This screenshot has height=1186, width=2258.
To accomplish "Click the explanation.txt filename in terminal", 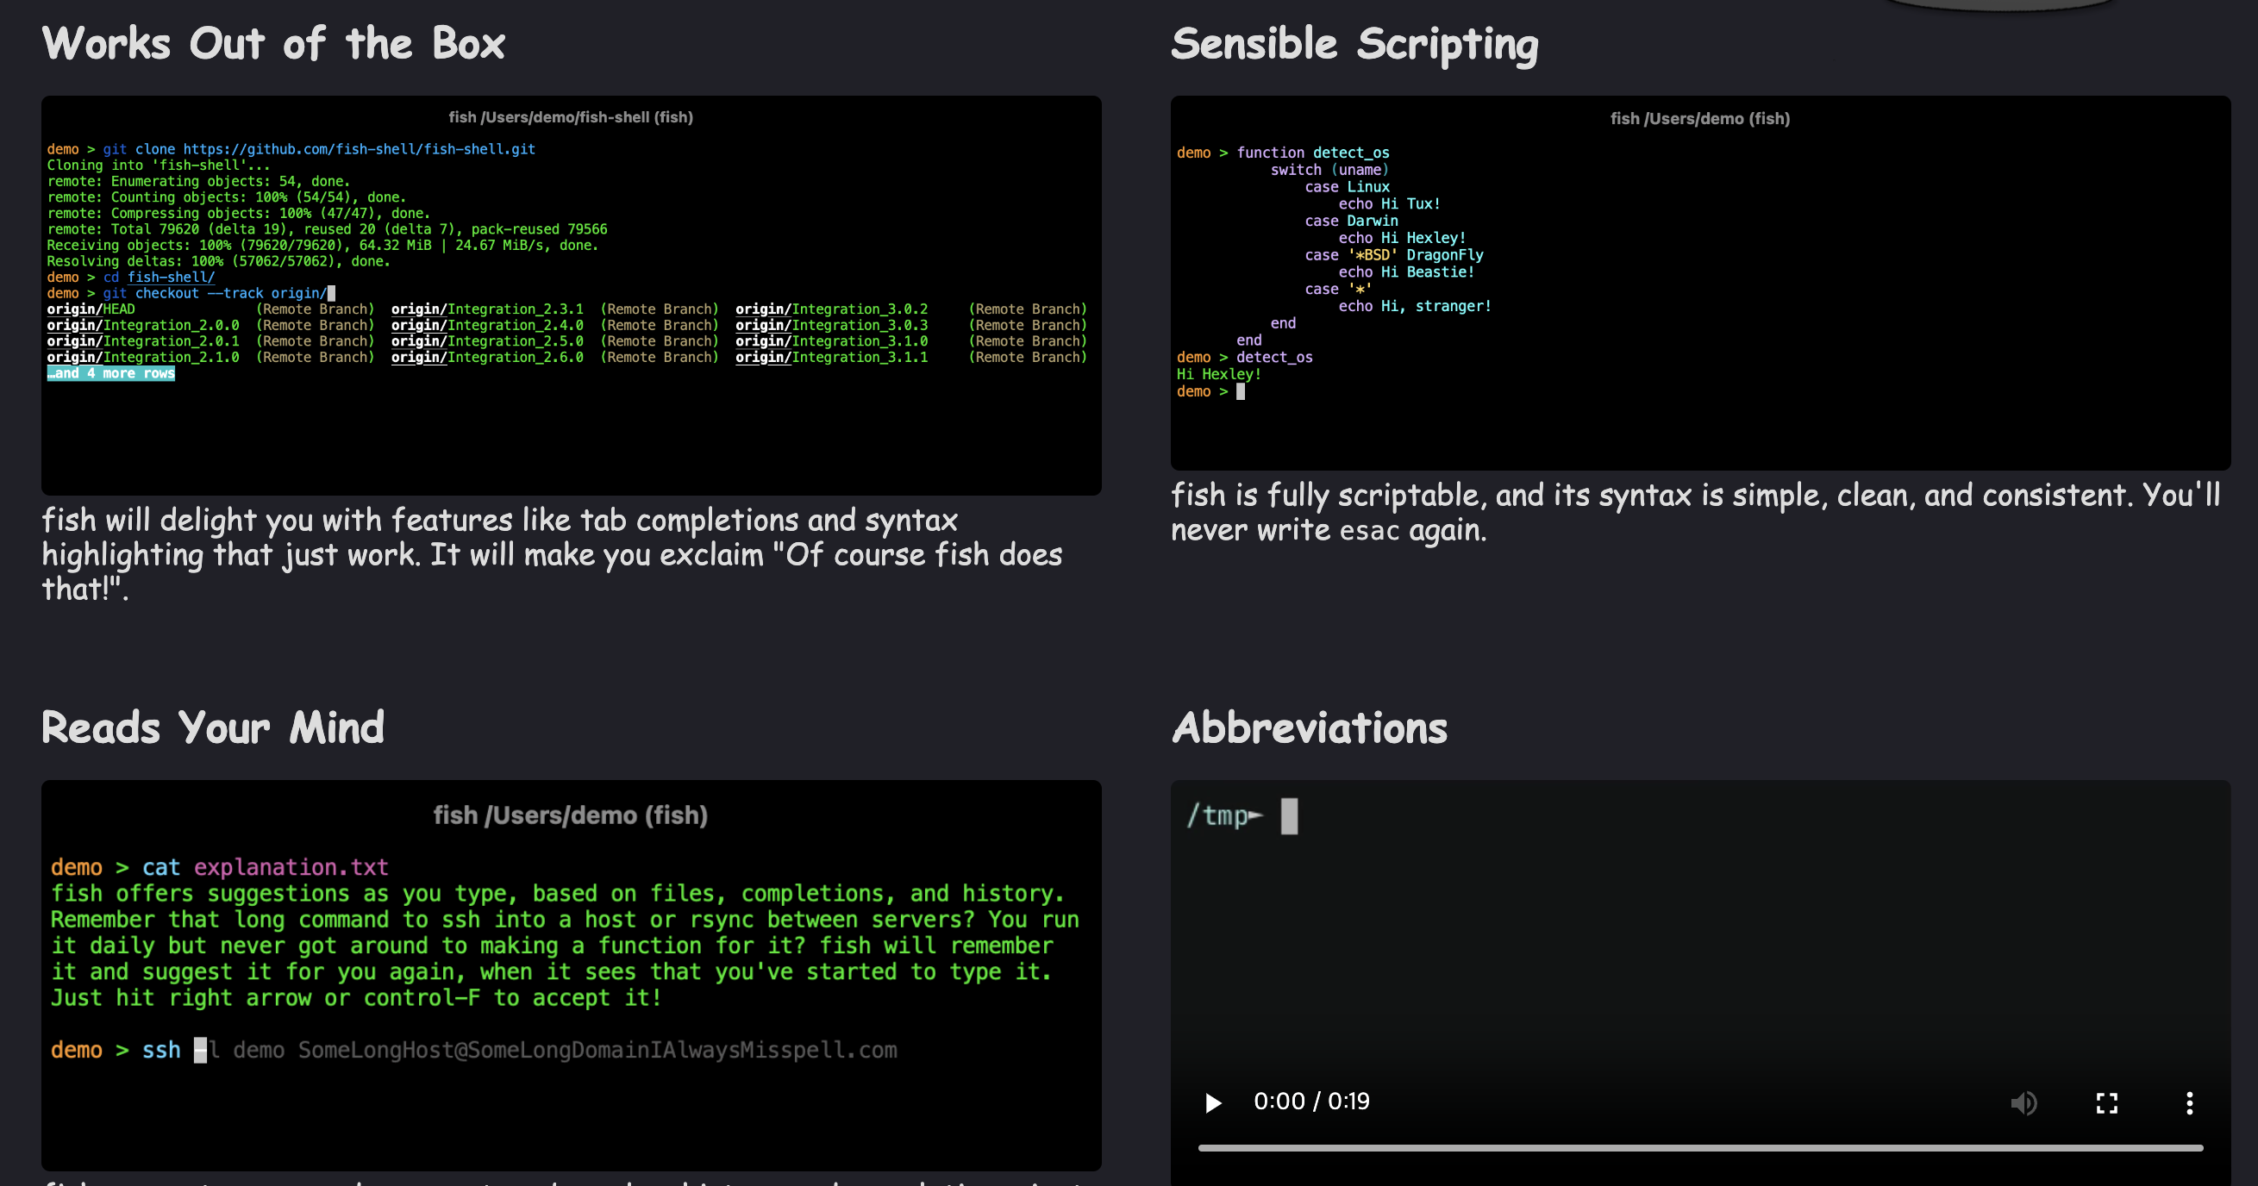I will [x=291, y=867].
